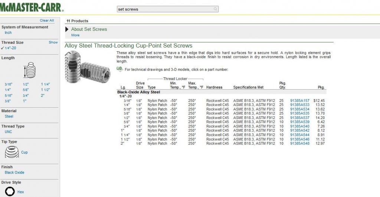Screen dimensions: 380x197
Task: Click the Hardness column header
Action: click(x=214, y=87)
